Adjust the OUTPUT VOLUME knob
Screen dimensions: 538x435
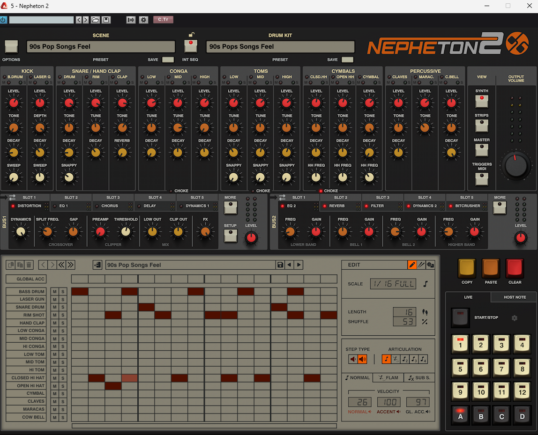[x=516, y=166]
